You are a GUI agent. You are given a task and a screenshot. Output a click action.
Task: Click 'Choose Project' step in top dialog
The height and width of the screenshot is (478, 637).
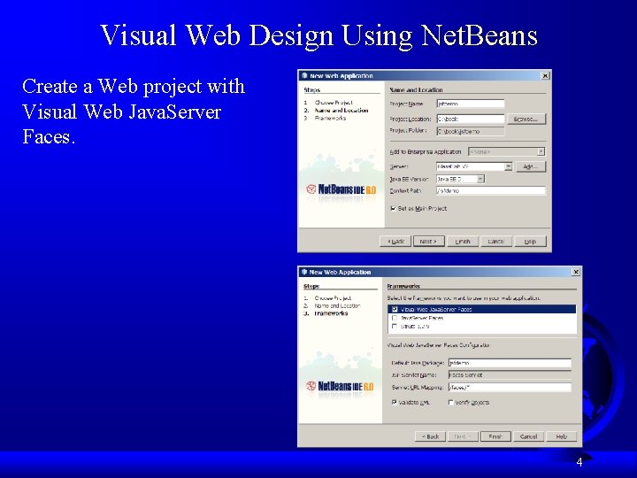coord(334,103)
